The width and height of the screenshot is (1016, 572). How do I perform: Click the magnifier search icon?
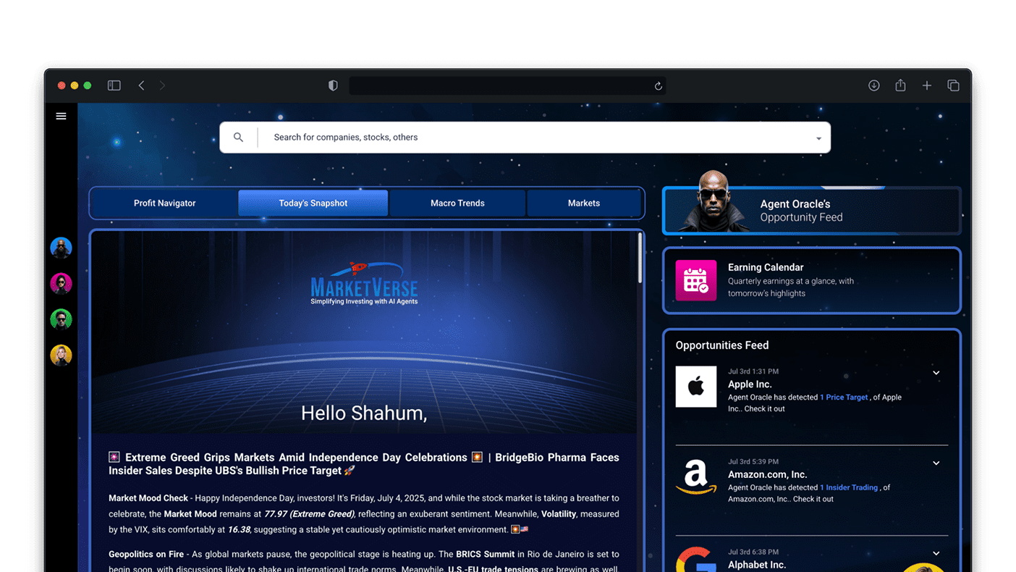[238, 137]
